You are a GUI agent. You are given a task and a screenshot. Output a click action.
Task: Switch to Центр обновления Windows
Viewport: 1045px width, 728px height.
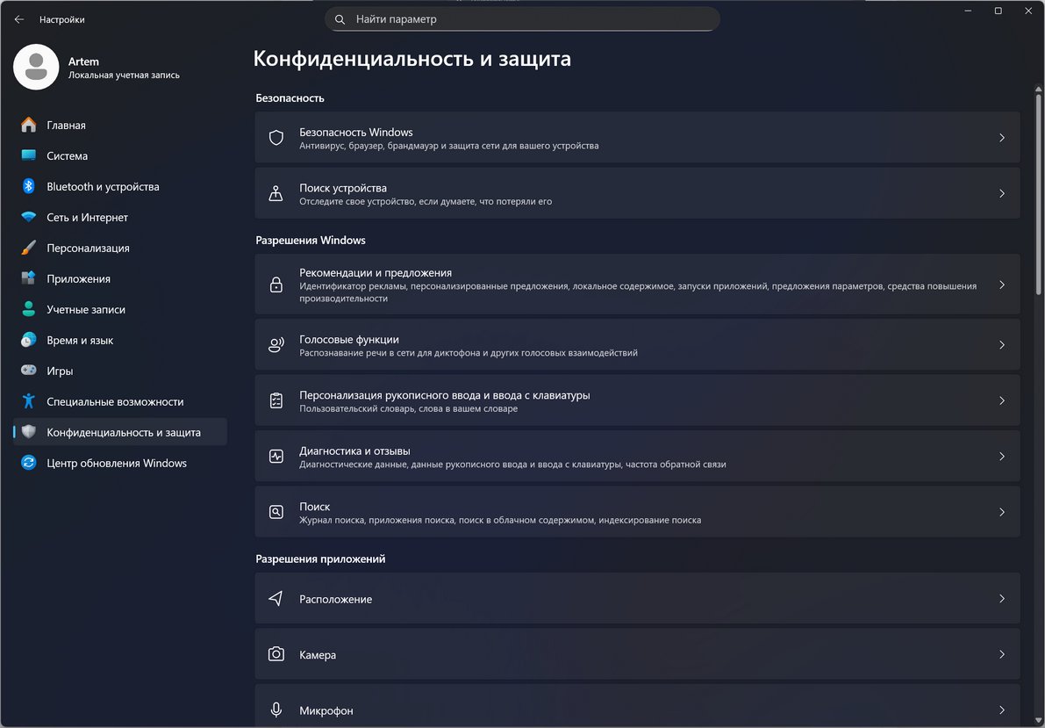coord(117,464)
